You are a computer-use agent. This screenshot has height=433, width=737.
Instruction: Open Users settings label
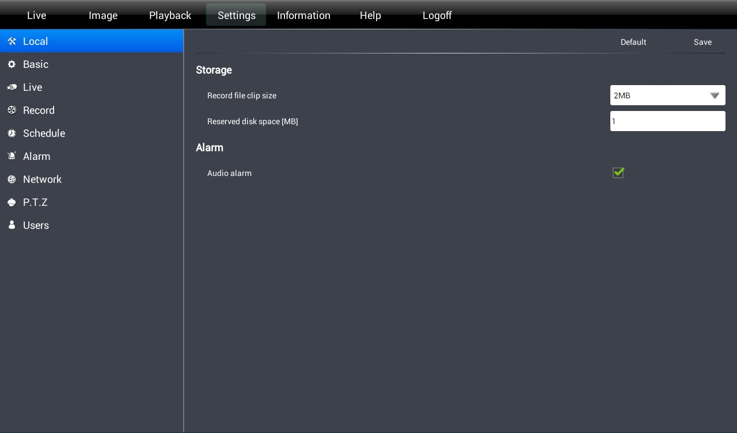click(36, 225)
